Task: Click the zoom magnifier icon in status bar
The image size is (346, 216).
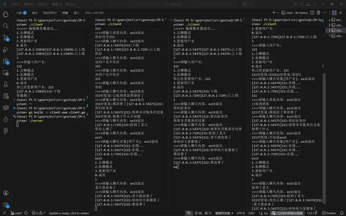Action: point(189,213)
